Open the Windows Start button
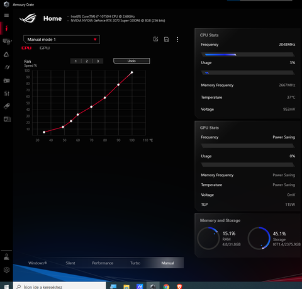The image size is (302, 289). coord(6,286)
